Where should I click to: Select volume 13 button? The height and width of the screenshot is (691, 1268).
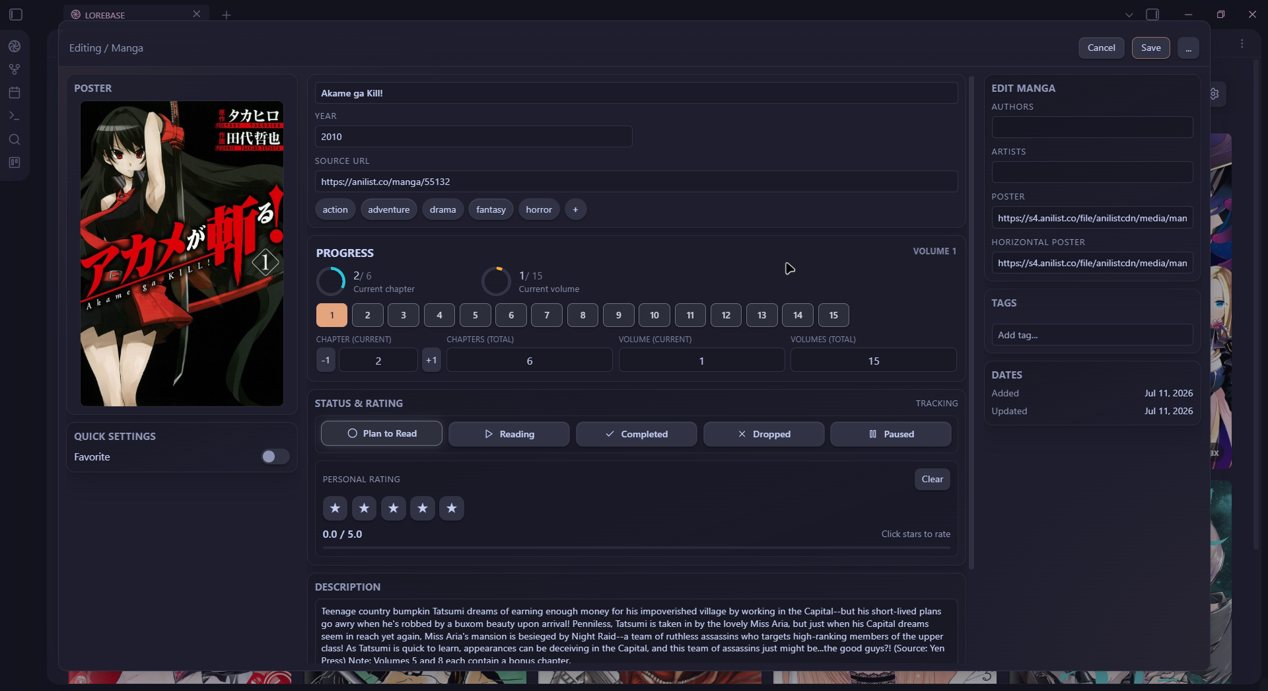point(762,315)
